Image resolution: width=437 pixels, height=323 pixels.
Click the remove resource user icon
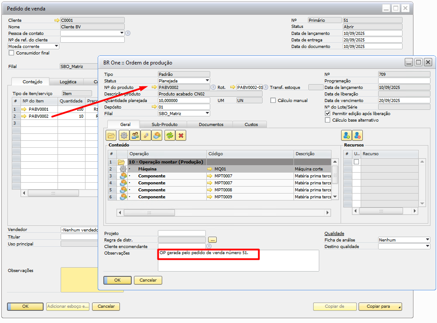click(358, 136)
